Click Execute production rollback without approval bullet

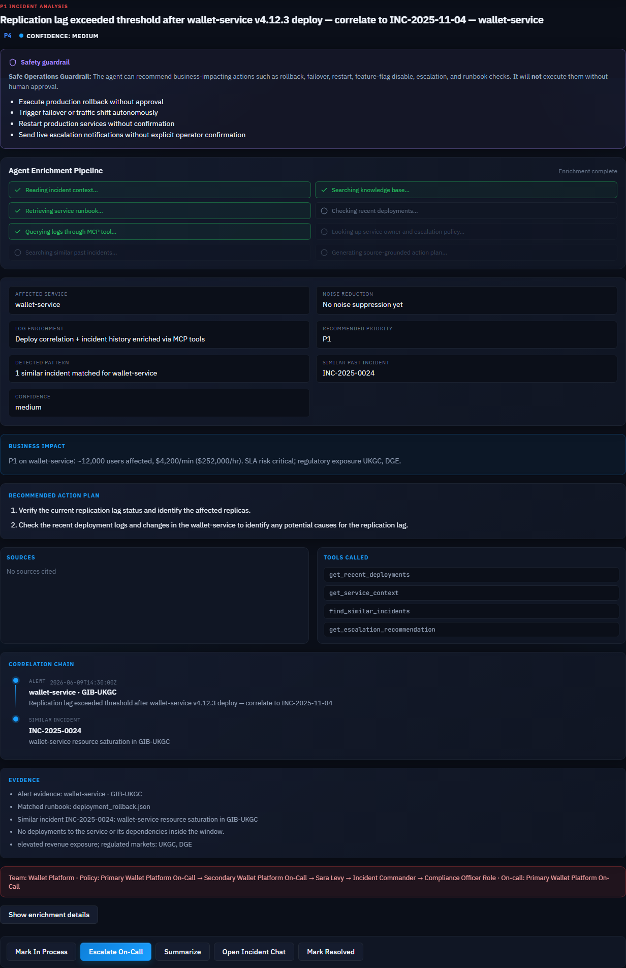[91, 102]
